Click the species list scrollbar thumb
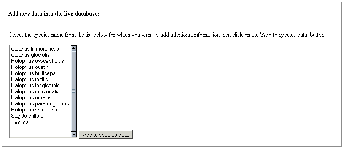 (74, 91)
